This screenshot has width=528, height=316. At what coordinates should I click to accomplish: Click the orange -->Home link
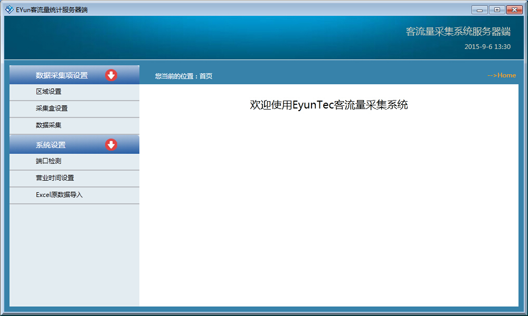[x=501, y=75]
